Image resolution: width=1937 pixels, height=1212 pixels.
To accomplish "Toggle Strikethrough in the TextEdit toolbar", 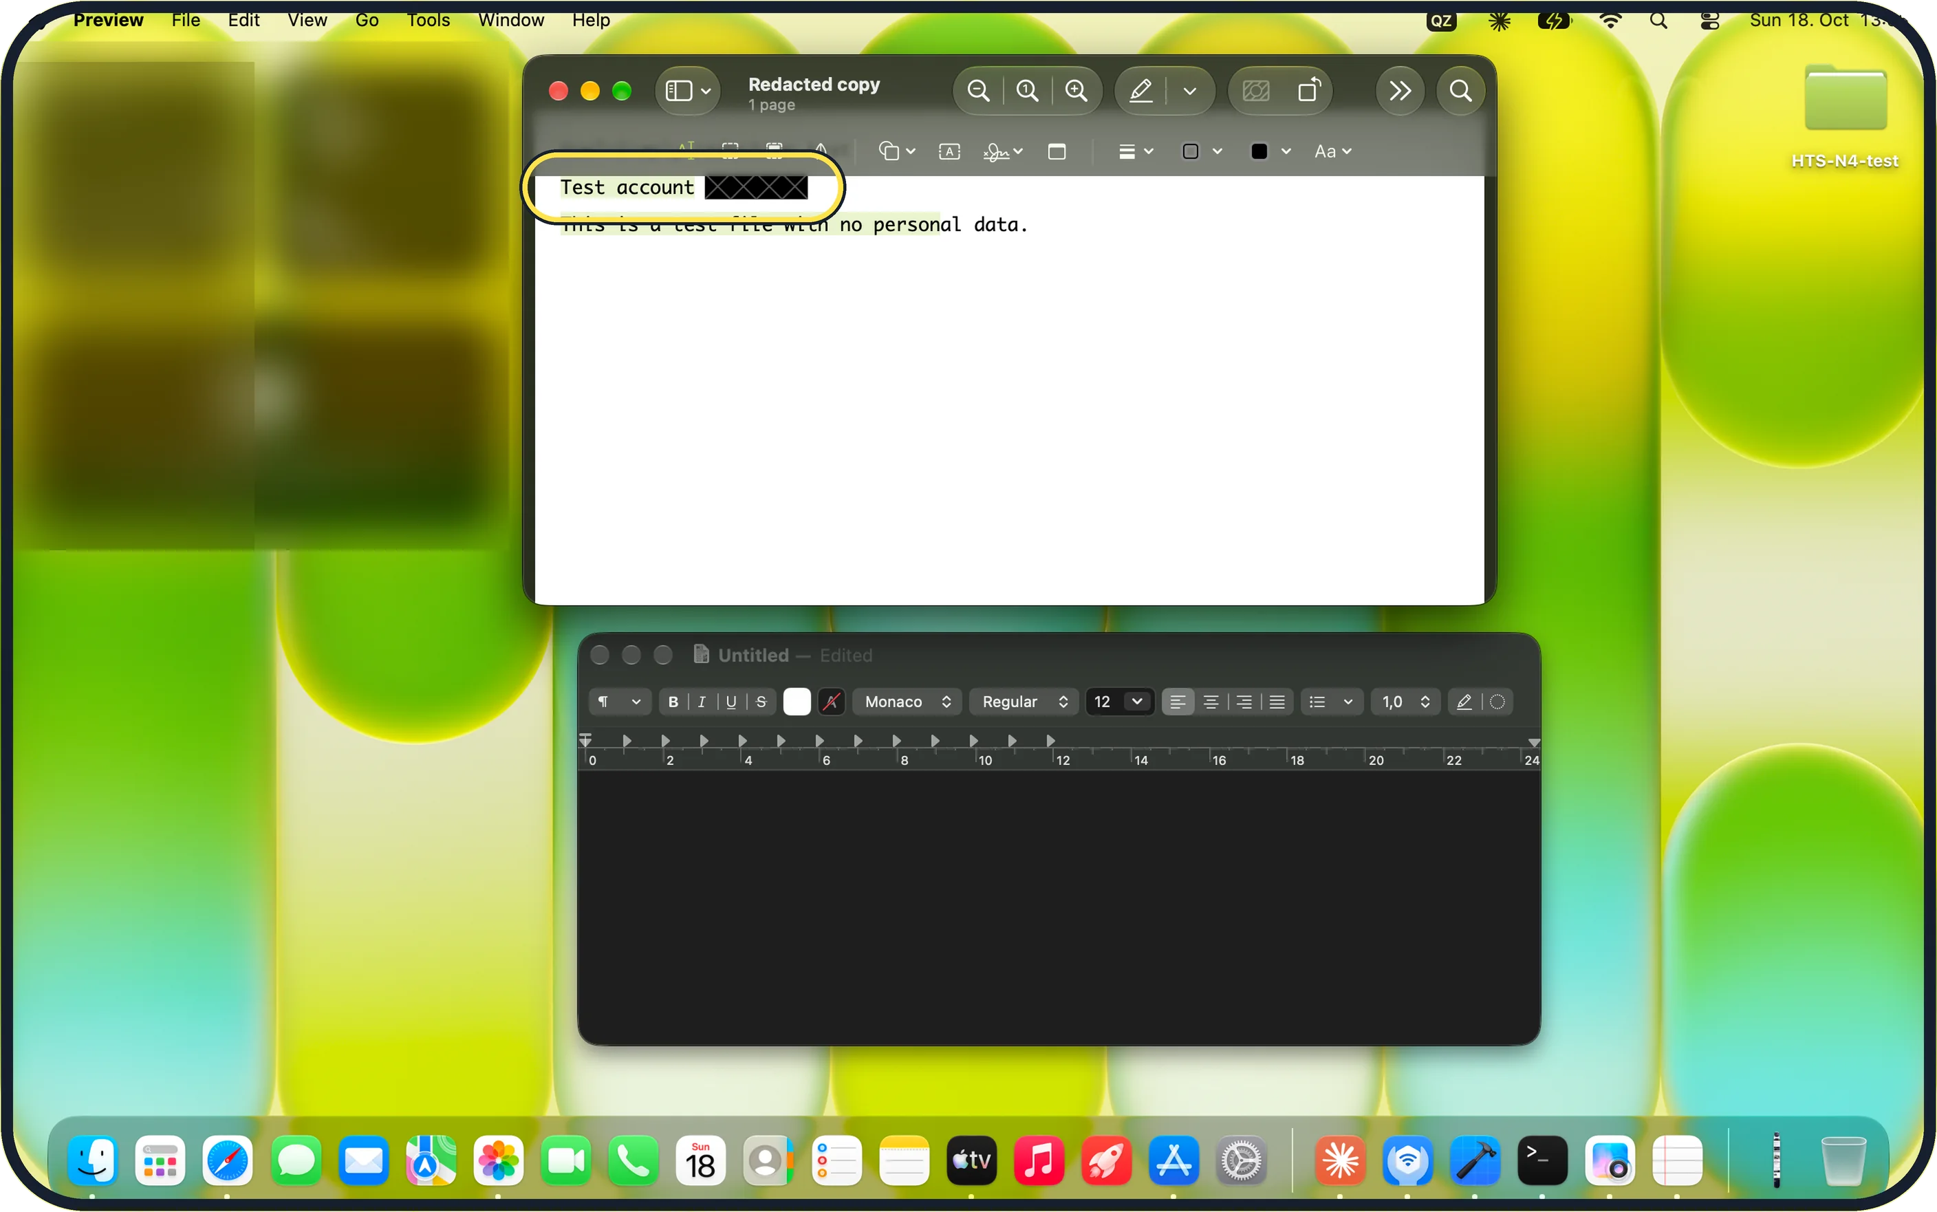I will (x=761, y=702).
